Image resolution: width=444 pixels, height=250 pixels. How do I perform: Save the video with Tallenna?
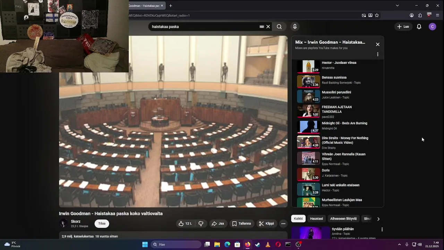[x=241, y=224]
